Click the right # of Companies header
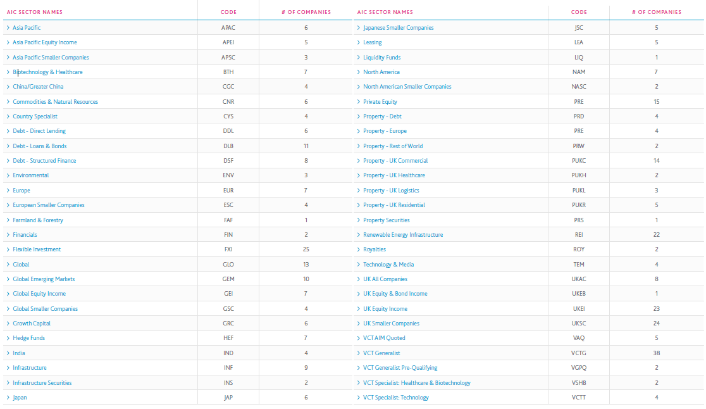The height and width of the screenshot is (409, 706). [656, 12]
